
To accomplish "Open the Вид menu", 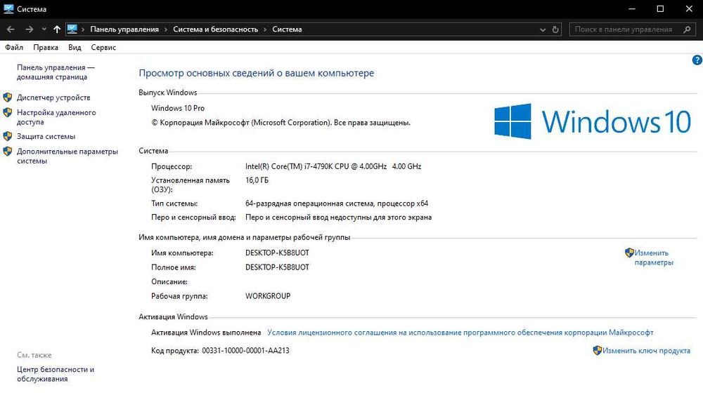I will coord(75,48).
